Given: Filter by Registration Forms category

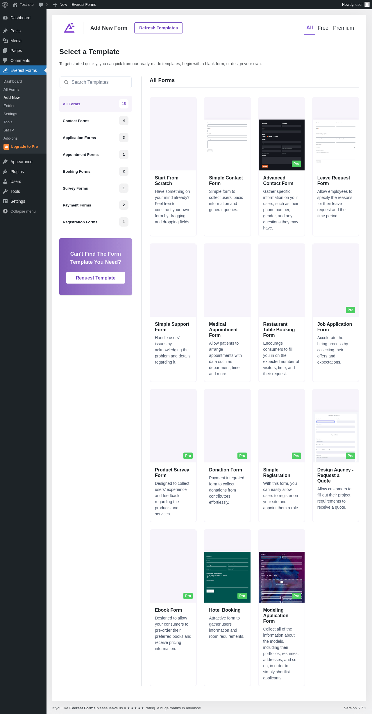Looking at the screenshot, I should [96, 222].
